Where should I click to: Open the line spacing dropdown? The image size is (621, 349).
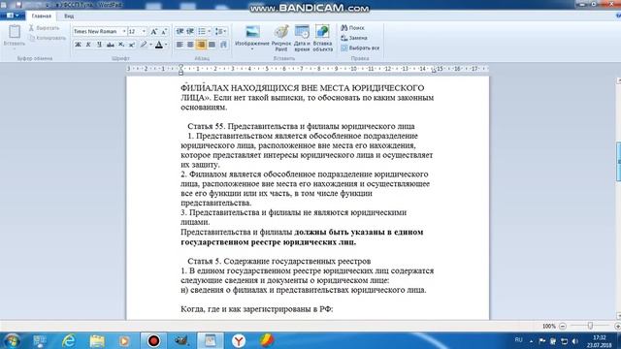click(x=220, y=31)
